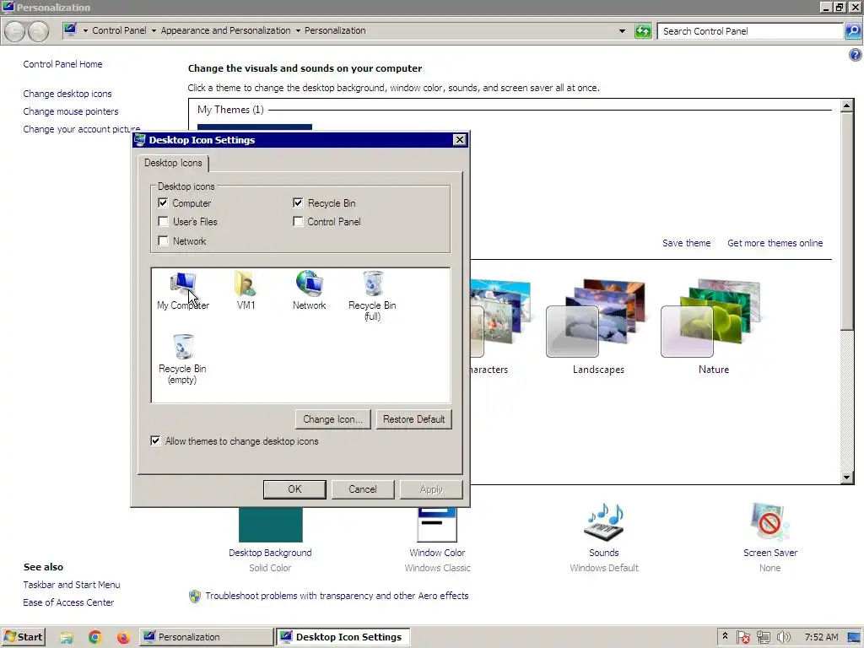
Task: Click the address bar Control Panel icon
Action: tap(70, 30)
